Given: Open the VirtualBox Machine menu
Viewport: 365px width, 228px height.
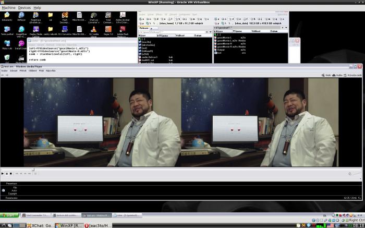Looking at the screenshot, I should tap(9, 8).
